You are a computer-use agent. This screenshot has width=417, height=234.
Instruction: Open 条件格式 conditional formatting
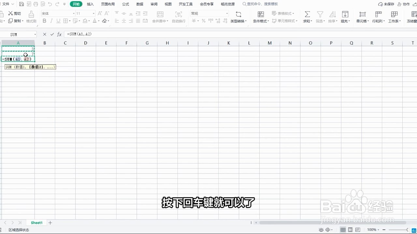[x=261, y=17]
